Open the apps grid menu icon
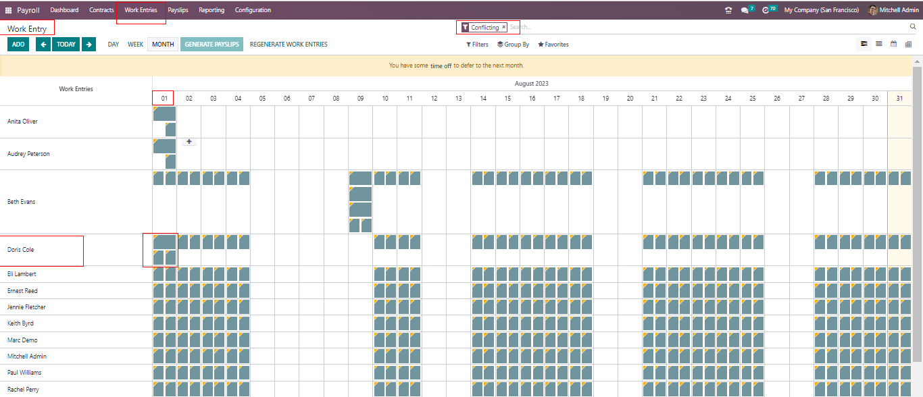This screenshot has height=397, width=923. (x=8, y=10)
